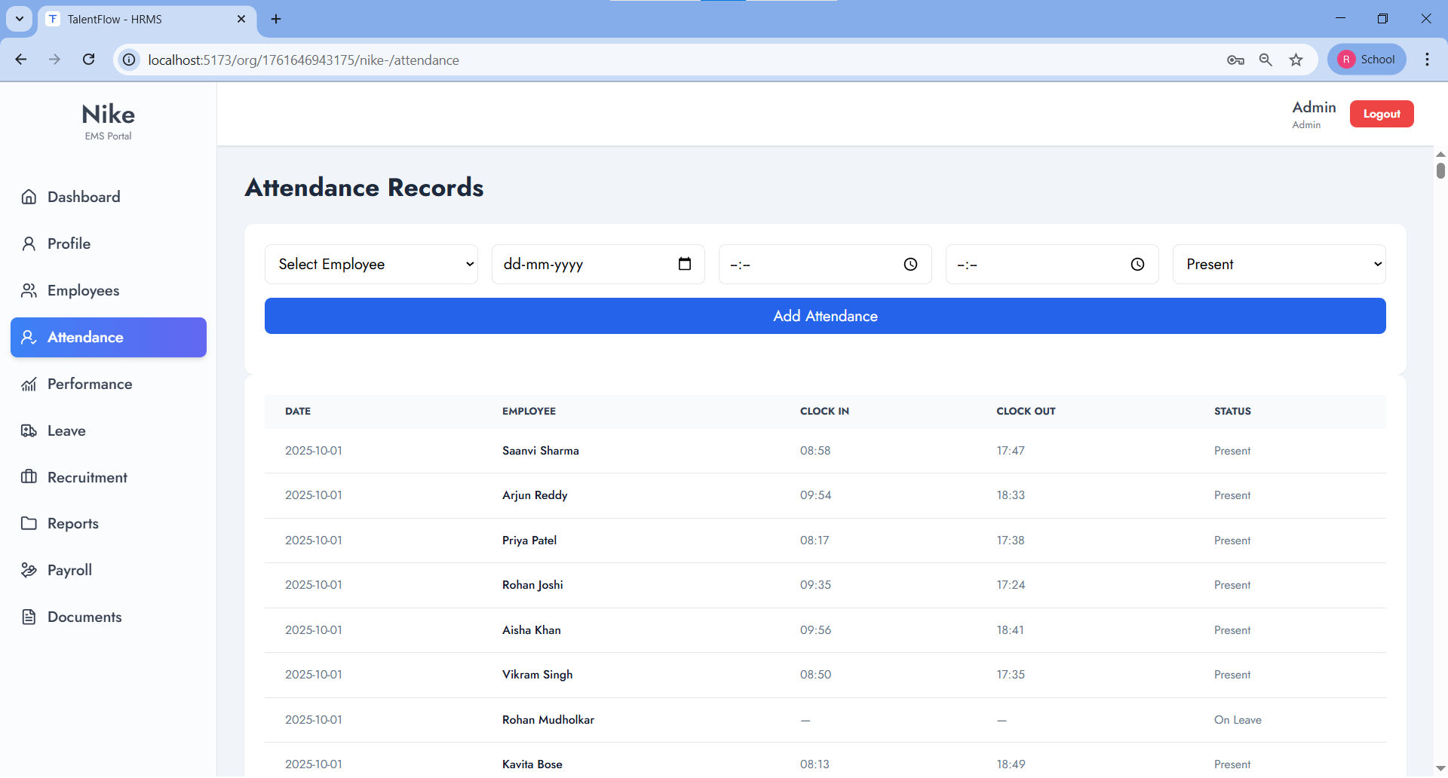This screenshot has width=1448, height=778.
Task: Navigate to Performance menu item
Action: coord(109,384)
